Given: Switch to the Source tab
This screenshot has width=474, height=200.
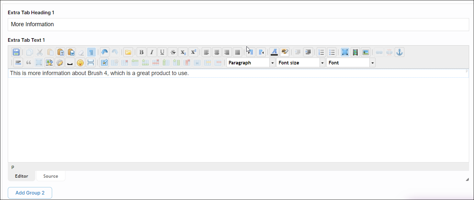Looking at the screenshot, I should coord(51,176).
